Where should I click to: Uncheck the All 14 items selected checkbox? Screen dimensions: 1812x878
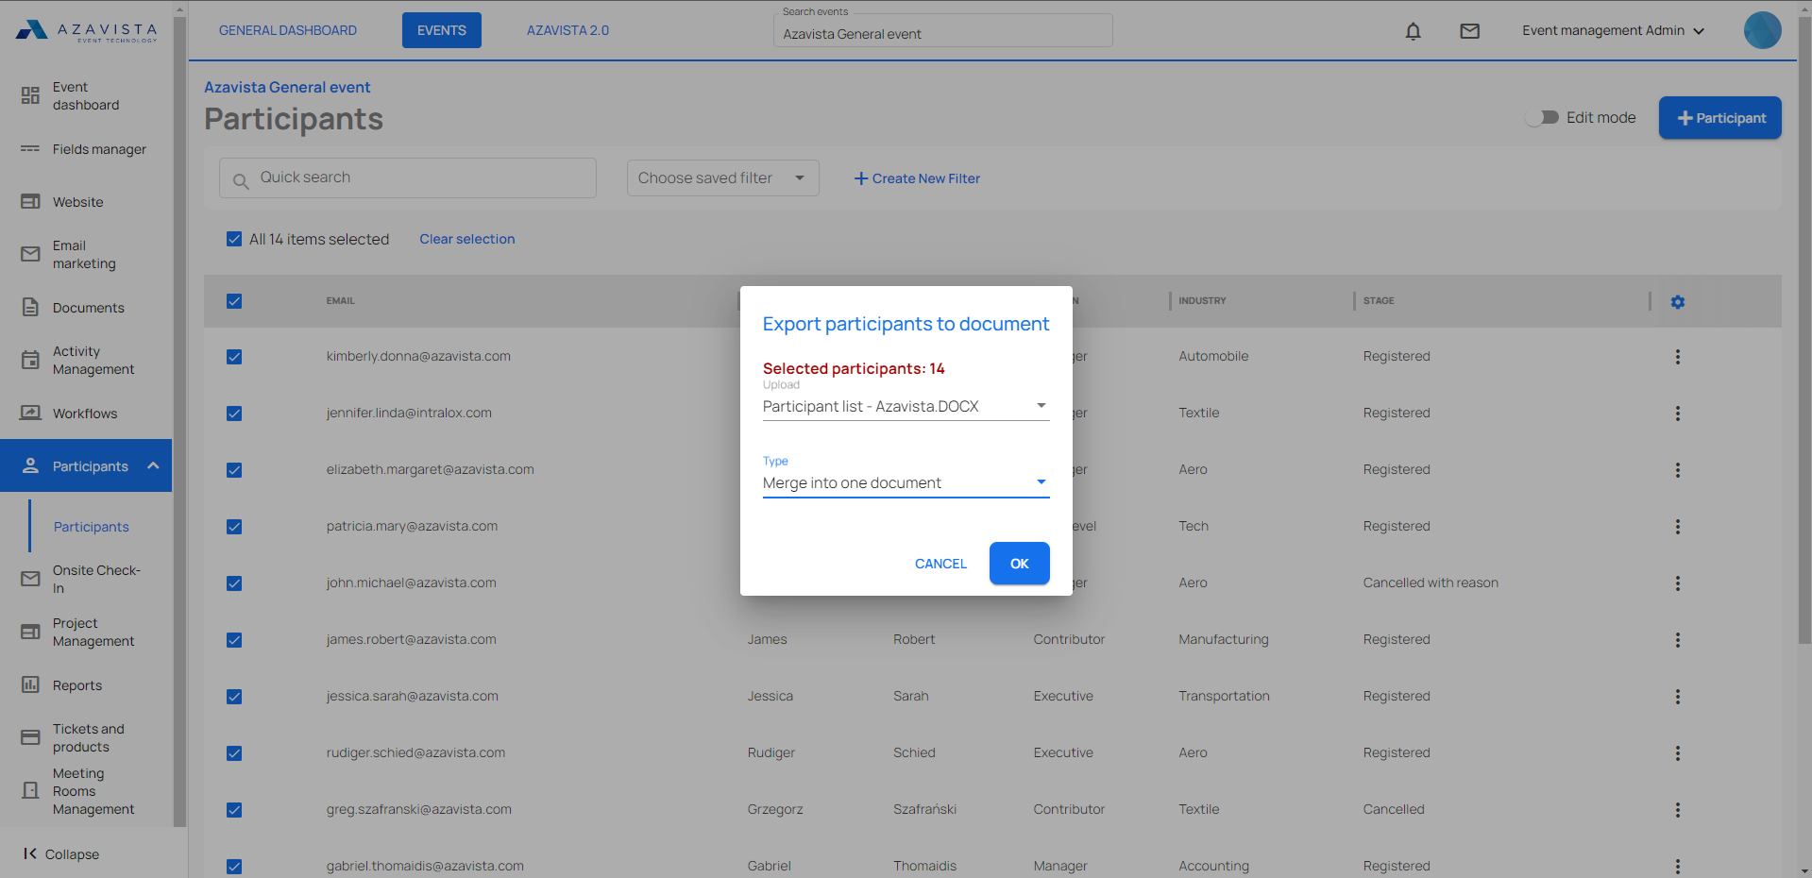pyautogui.click(x=234, y=239)
